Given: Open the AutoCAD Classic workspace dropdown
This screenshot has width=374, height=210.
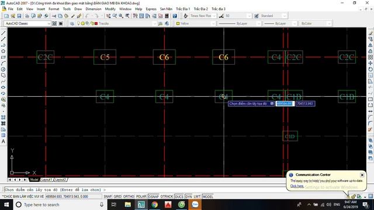Looking at the screenshot, I should [x=49, y=23].
